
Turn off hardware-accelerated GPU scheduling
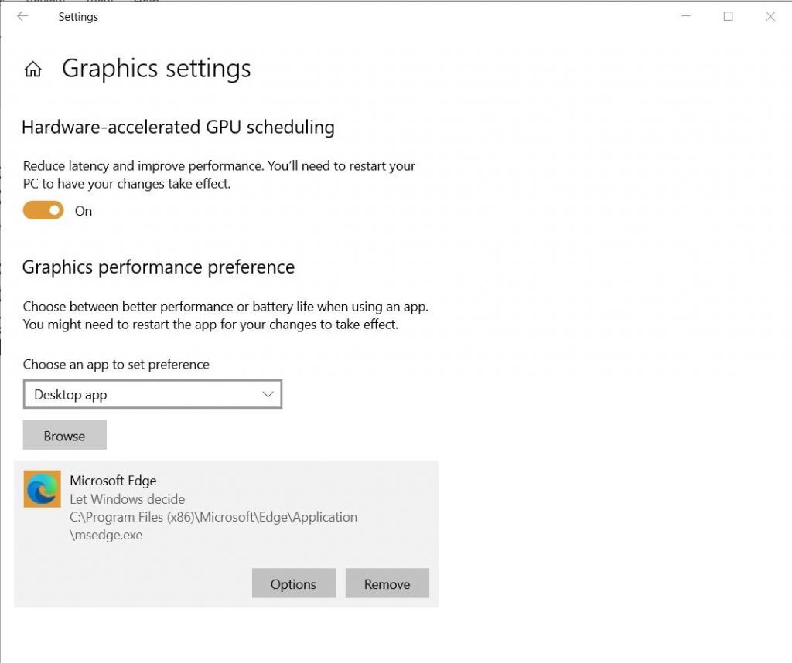click(43, 209)
